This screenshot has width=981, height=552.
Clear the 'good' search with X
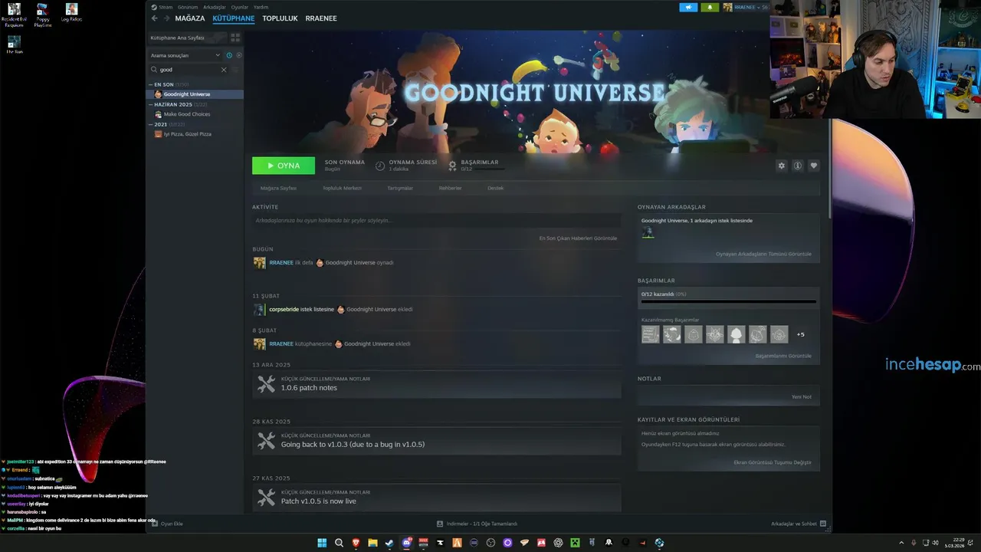point(224,70)
